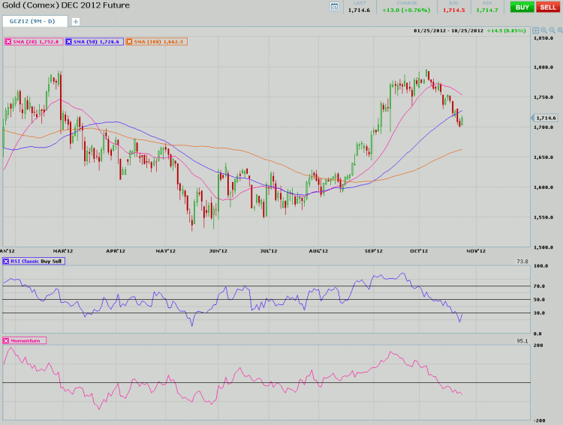Click the chart date range 01/25/2012 - 10/25/2012

pyautogui.click(x=447, y=31)
